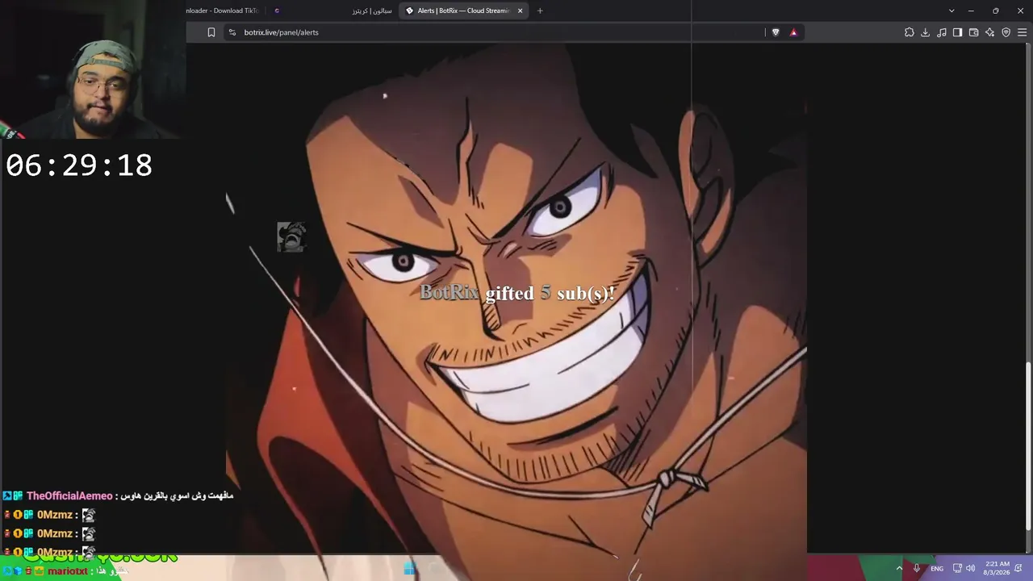Open the browser main hamburger menu
This screenshot has height=581, width=1033.
pyautogui.click(x=1023, y=32)
